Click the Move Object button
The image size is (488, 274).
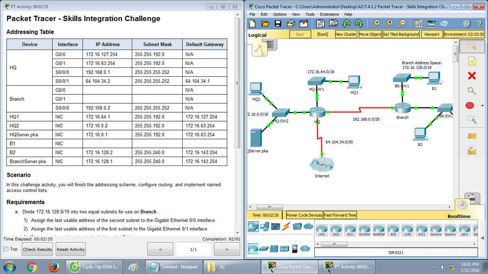(x=370, y=34)
